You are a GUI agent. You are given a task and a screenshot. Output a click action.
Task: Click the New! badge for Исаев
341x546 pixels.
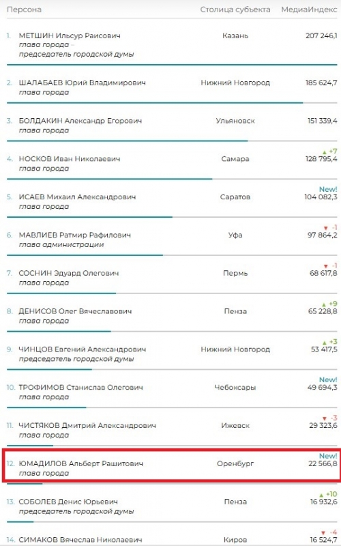(328, 190)
